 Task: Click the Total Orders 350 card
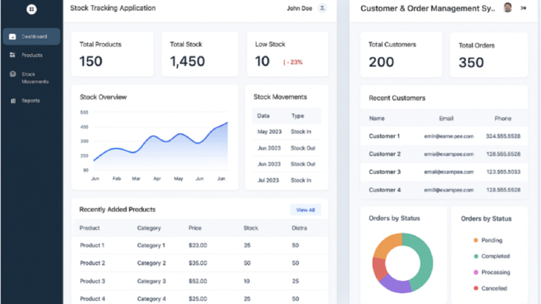click(489, 55)
